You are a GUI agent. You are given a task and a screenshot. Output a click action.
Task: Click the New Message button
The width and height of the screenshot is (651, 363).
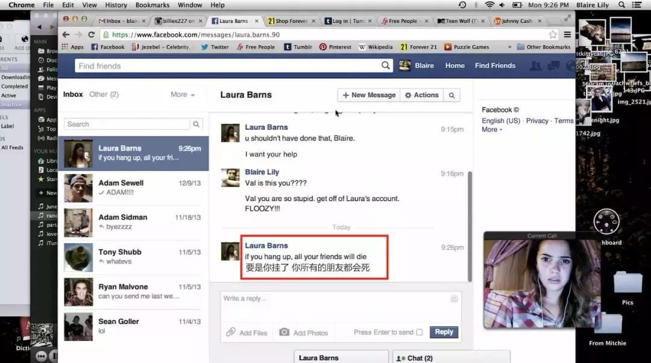[x=369, y=96]
